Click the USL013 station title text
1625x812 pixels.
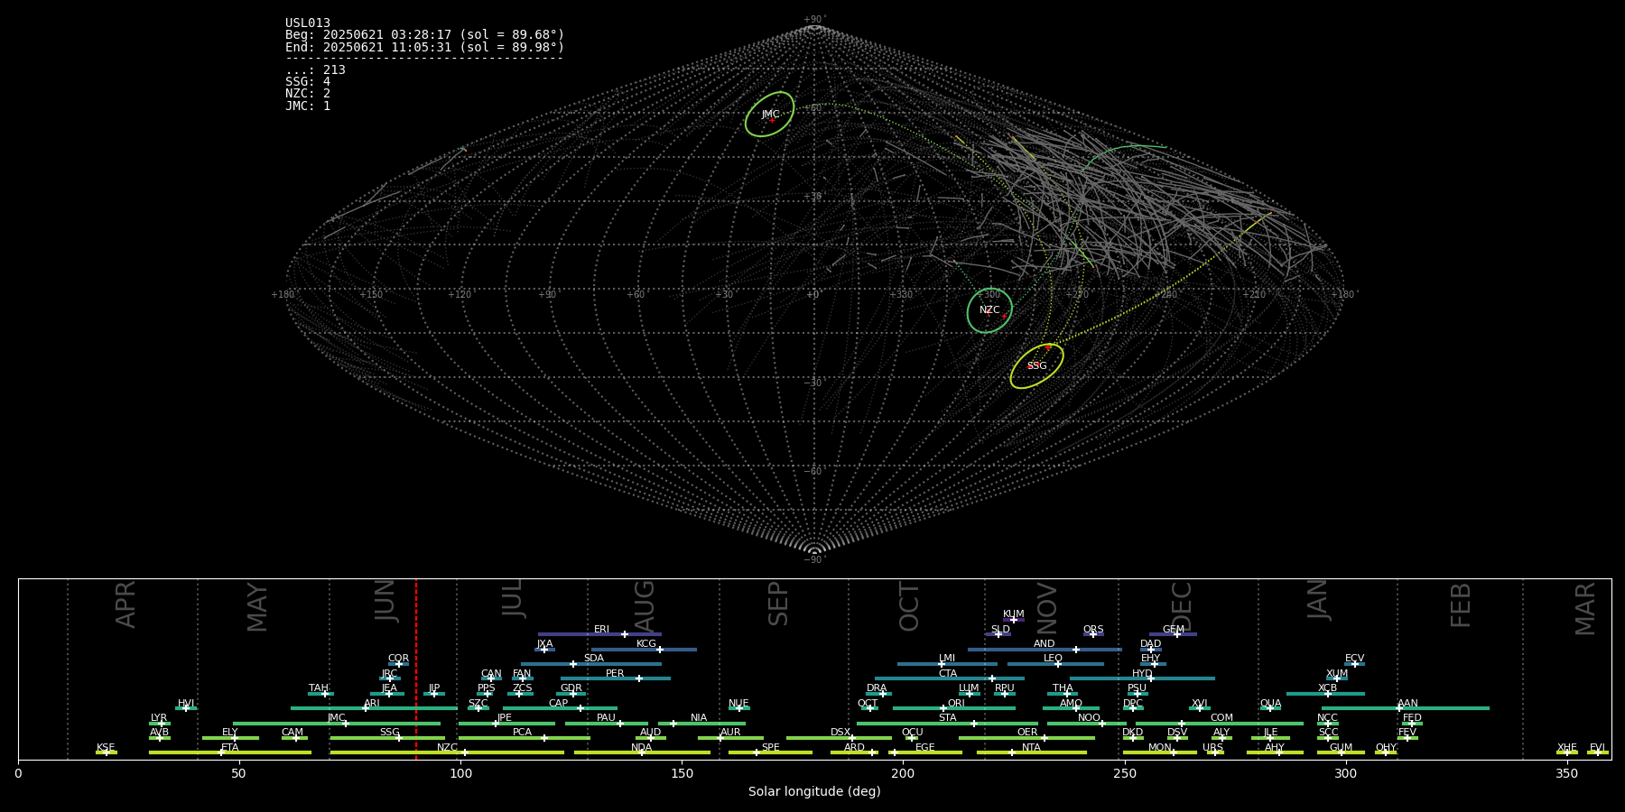pyautogui.click(x=308, y=23)
